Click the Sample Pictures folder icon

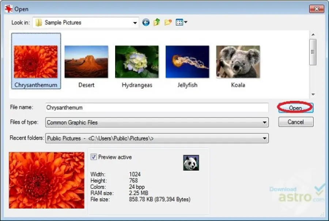[x=39, y=22]
